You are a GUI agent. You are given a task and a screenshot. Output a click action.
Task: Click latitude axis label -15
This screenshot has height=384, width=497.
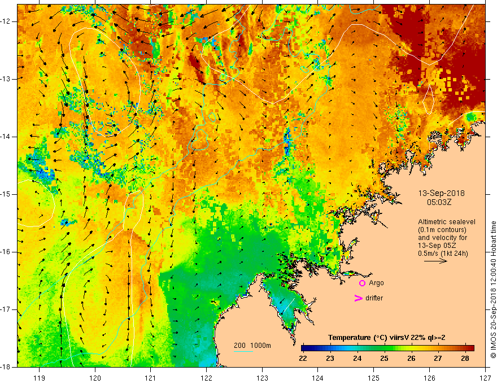point(6,194)
